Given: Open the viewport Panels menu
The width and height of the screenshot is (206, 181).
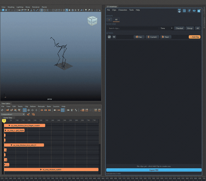Looking at the screenshot, I should tap(44, 7).
